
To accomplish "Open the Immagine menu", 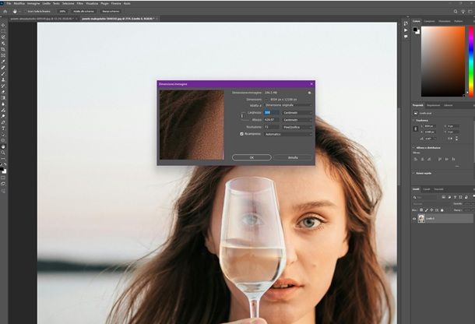I will pos(33,4).
